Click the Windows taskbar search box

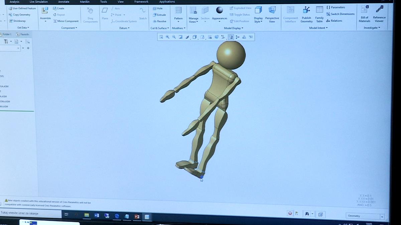[31, 213]
